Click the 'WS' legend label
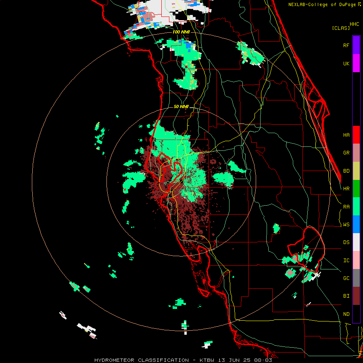Image resolution: width=363 pixels, height=363 pixels. [x=346, y=225]
